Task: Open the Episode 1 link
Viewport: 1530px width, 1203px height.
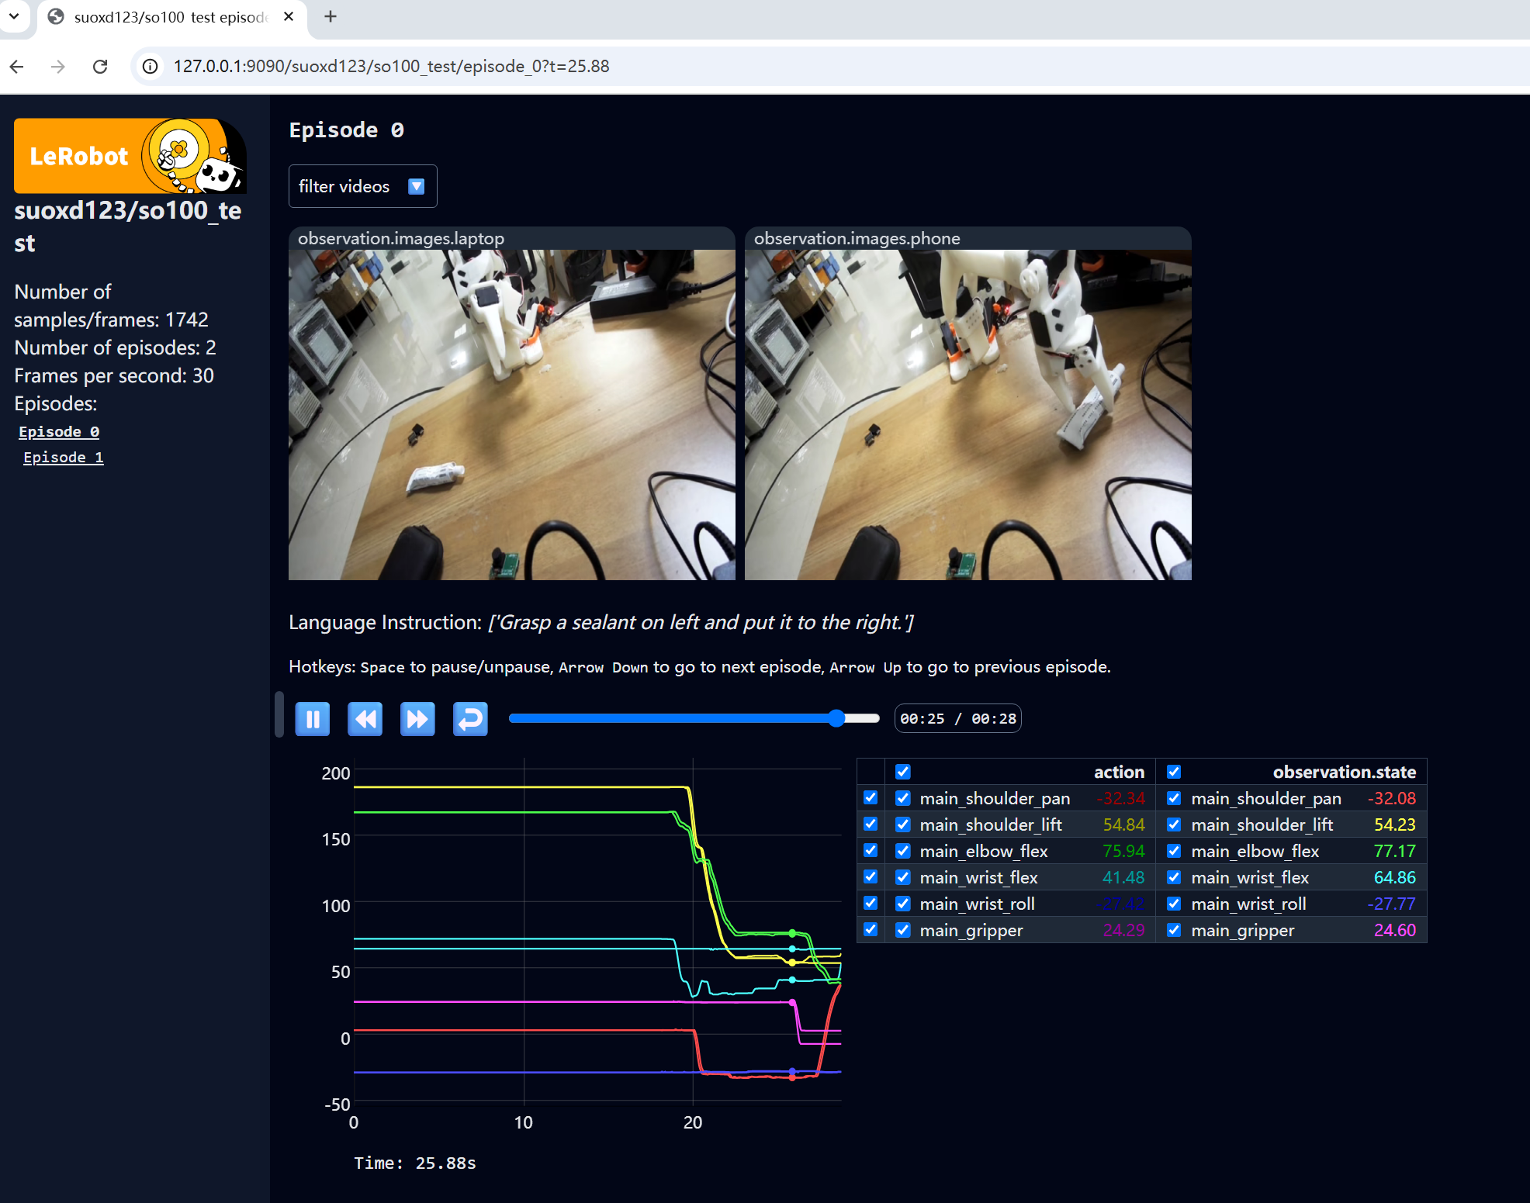Action: click(64, 458)
